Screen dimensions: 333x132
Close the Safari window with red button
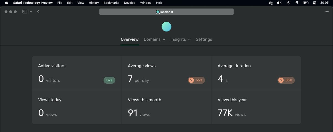(x=6, y=12)
